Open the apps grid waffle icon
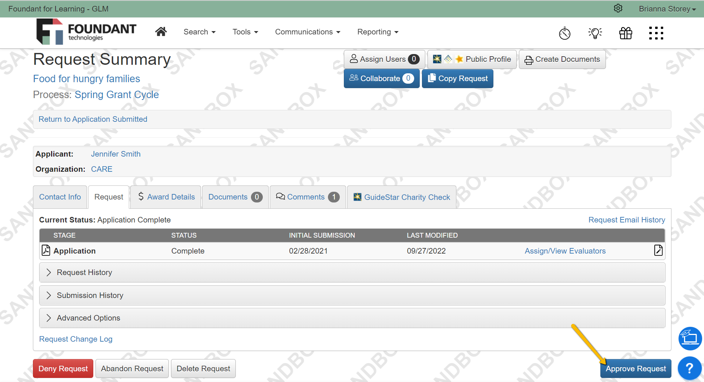This screenshot has height=382, width=704. [656, 33]
